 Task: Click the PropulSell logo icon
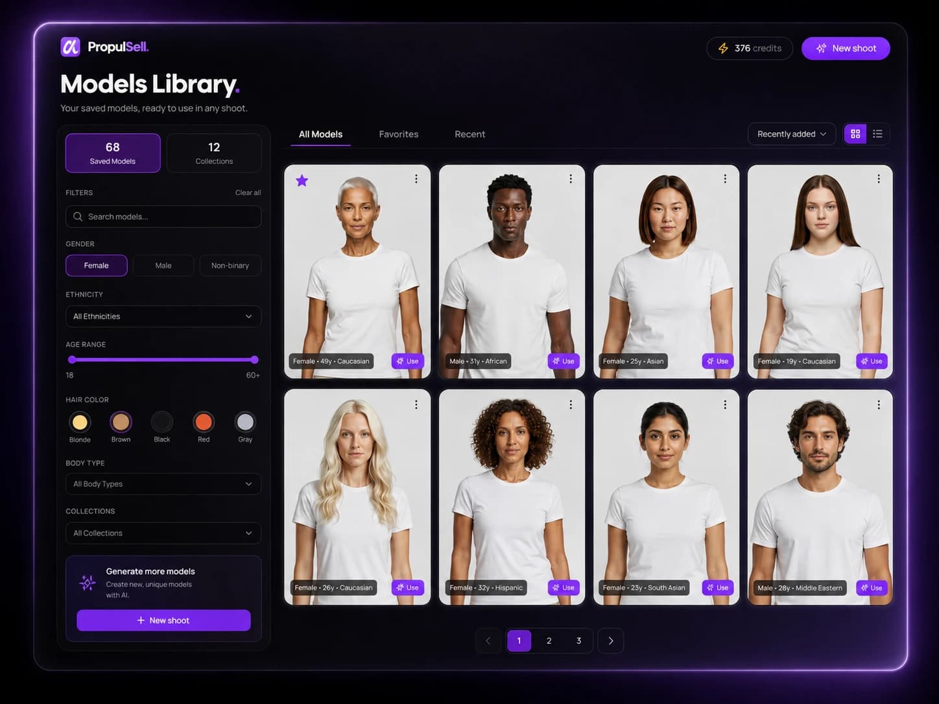point(70,47)
